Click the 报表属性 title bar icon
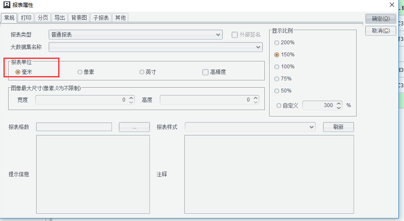404x221 pixels. pos(7,5)
